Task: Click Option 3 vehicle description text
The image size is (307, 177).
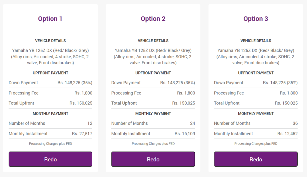Action: (256, 57)
